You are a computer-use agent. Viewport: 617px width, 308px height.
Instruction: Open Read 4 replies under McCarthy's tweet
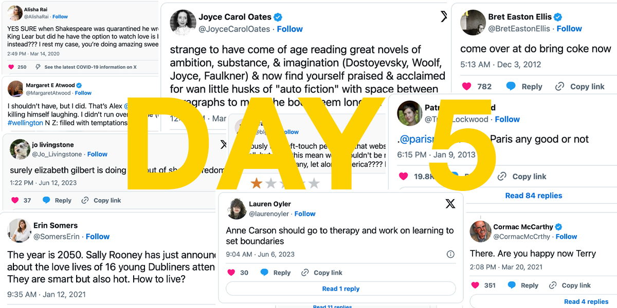pyautogui.click(x=586, y=301)
